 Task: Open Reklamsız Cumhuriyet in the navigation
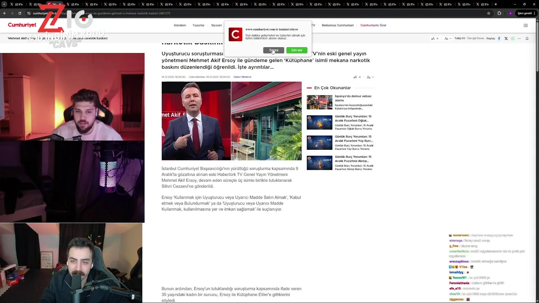[338, 25]
